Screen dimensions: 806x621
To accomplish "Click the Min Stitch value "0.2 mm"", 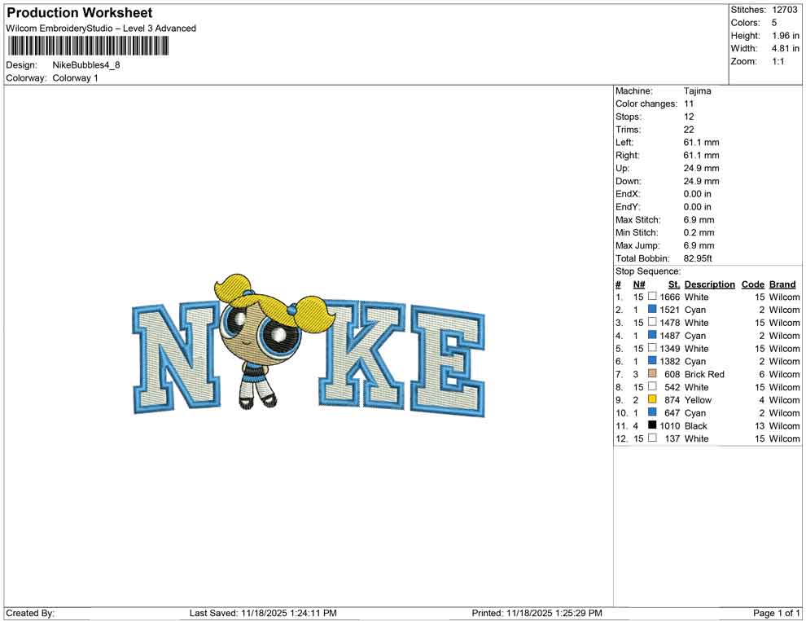I will tap(699, 232).
